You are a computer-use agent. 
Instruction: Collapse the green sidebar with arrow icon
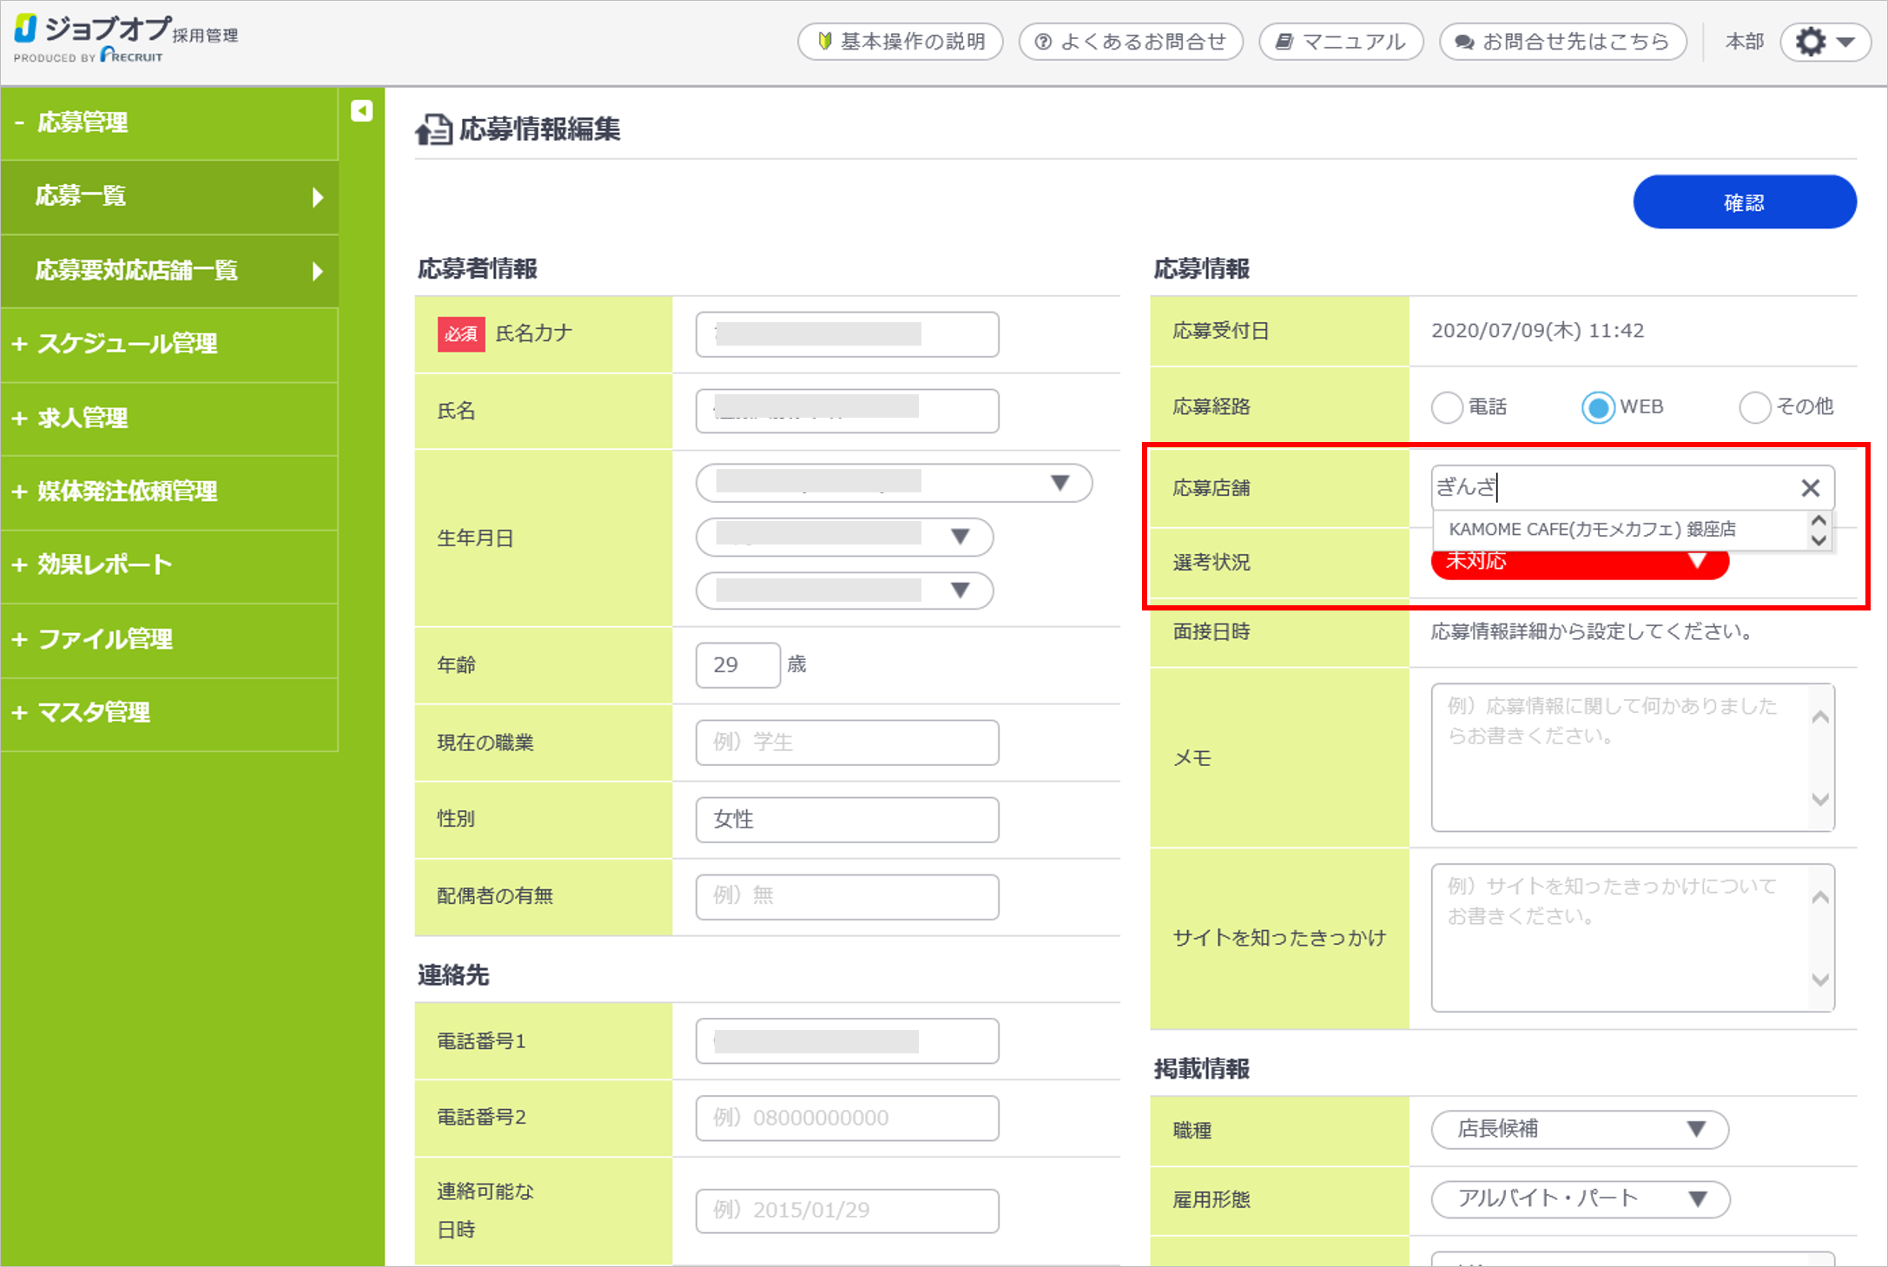[x=361, y=111]
